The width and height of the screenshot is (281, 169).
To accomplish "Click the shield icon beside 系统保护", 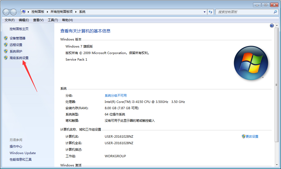I will (x=6, y=51).
